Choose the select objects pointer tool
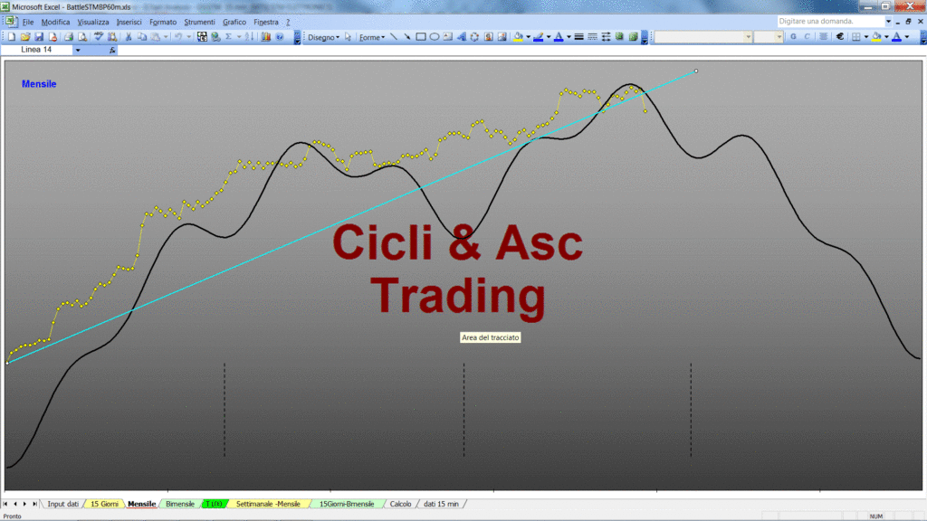Image resolution: width=927 pixels, height=521 pixels. (349, 36)
